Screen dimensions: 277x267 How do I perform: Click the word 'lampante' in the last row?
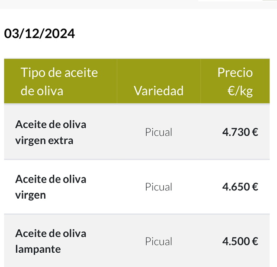click(x=38, y=249)
